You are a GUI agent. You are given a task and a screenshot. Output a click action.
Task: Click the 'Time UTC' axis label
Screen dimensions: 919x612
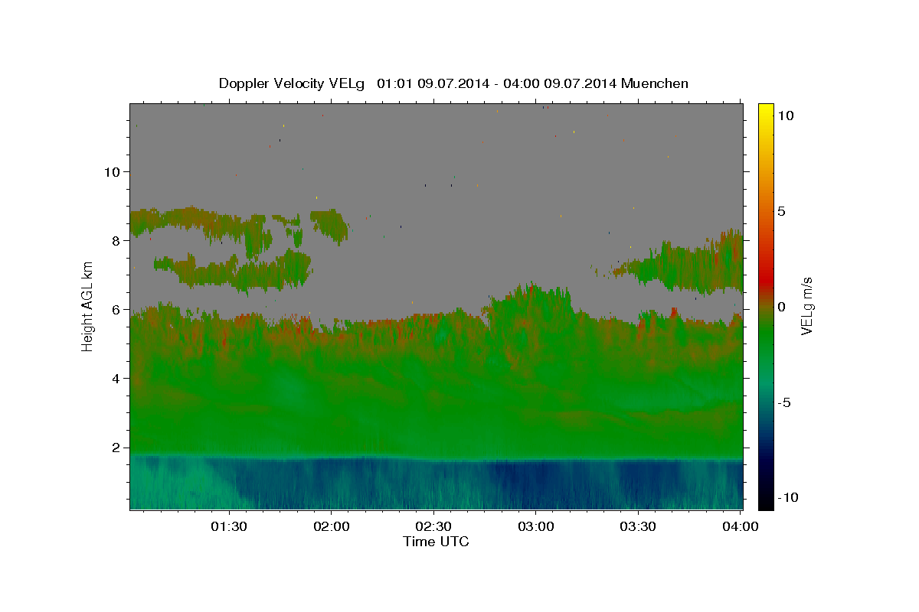436,542
